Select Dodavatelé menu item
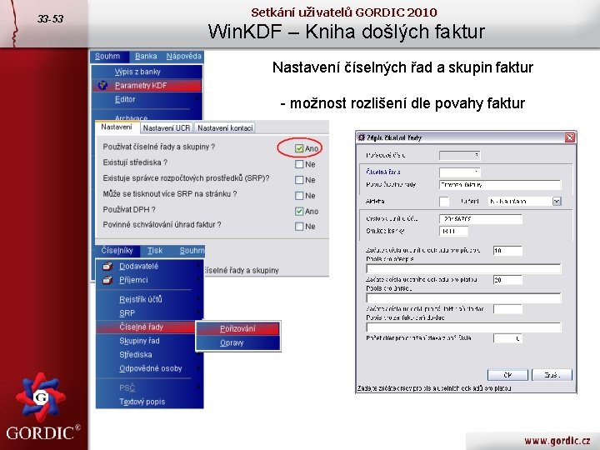Screen dimensions: 600x450 (150, 267)
